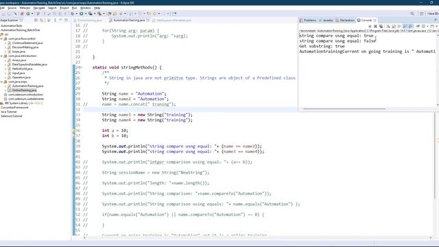
Task: Open the Help menu
Action: (97, 8)
